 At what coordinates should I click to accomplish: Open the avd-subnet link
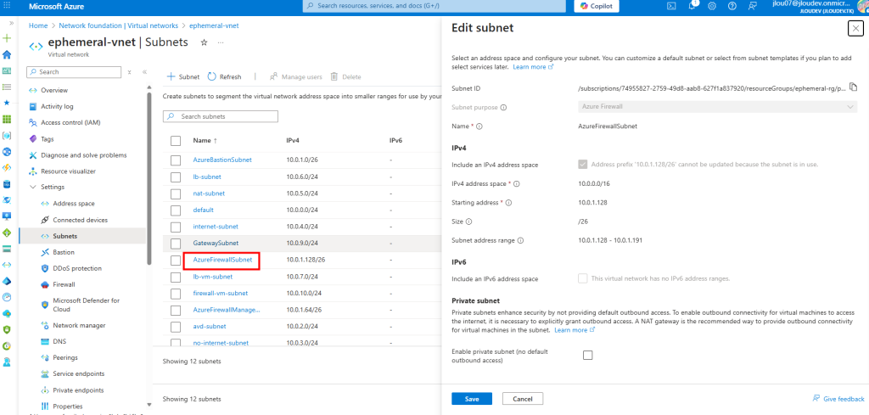pyautogui.click(x=210, y=326)
